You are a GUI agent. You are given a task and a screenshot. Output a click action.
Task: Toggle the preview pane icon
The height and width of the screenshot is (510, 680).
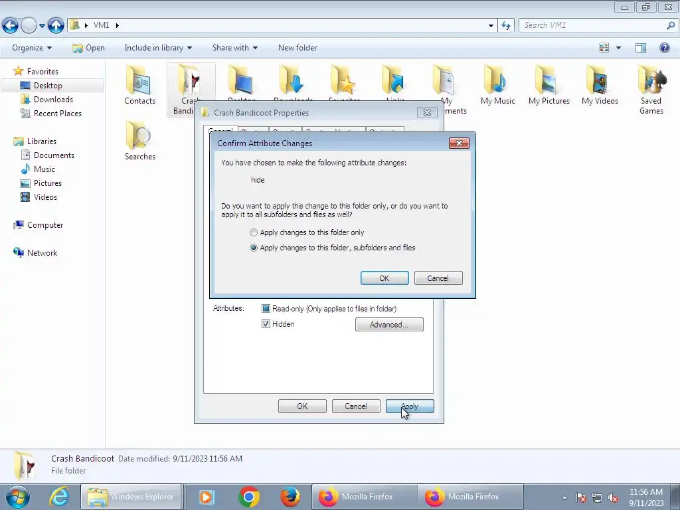tap(641, 48)
